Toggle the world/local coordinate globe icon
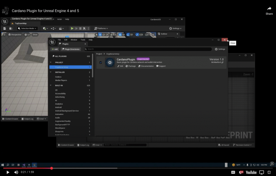The image size is (276, 176). coord(111,35)
